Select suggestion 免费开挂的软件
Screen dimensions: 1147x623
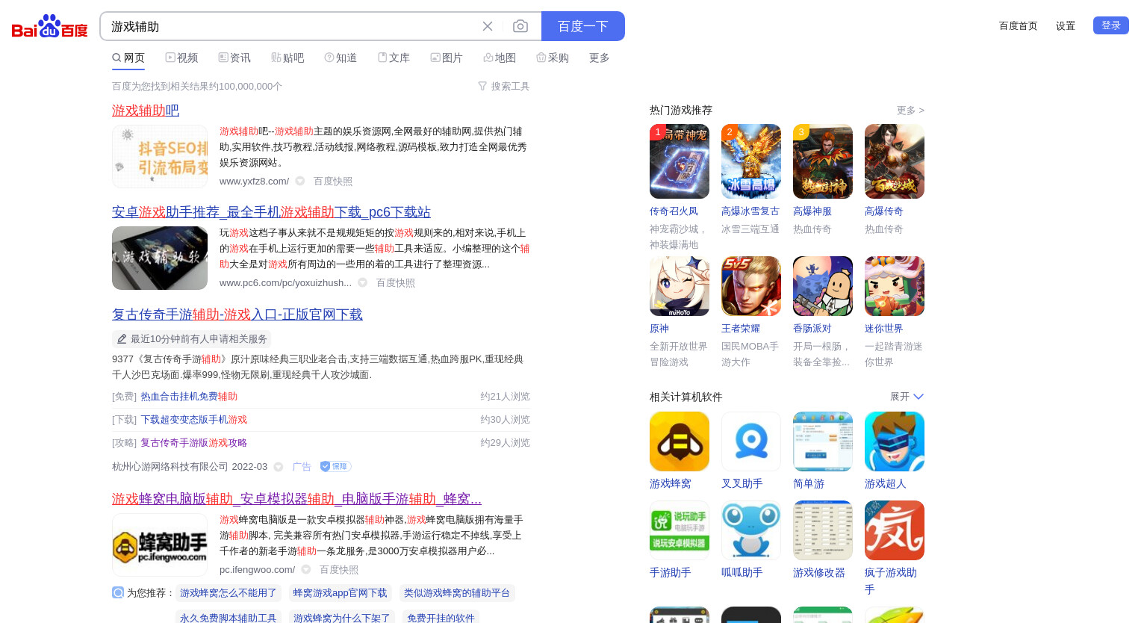[441, 617]
